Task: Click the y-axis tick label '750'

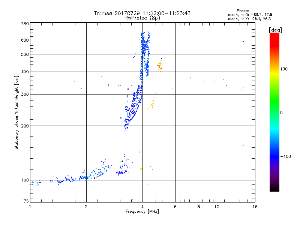Action: tap(25, 24)
